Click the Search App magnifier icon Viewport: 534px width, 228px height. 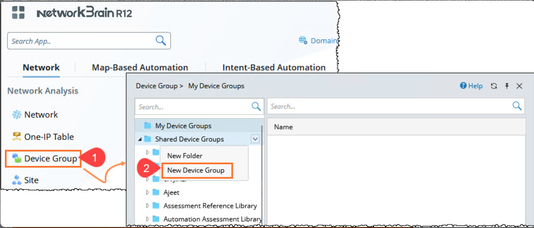(161, 41)
